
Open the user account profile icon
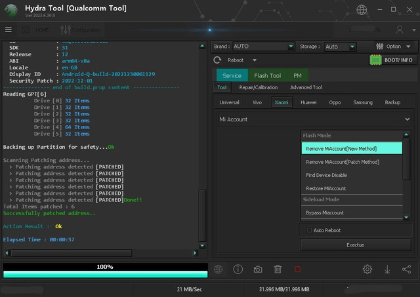pos(400,30)
